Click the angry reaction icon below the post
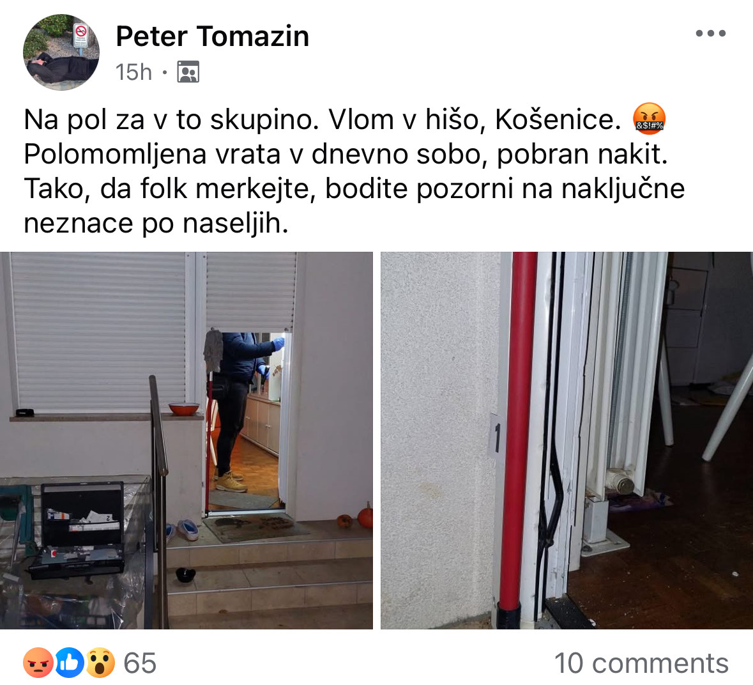Screen dimensions: 753x685 click(x=38, y=663)
